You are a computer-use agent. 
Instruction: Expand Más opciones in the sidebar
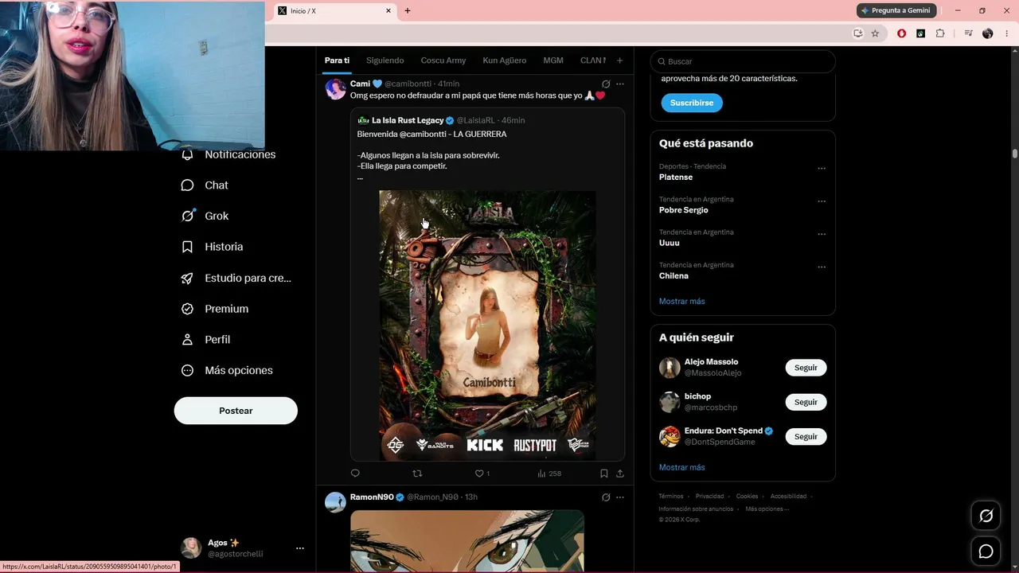[227, 370]
